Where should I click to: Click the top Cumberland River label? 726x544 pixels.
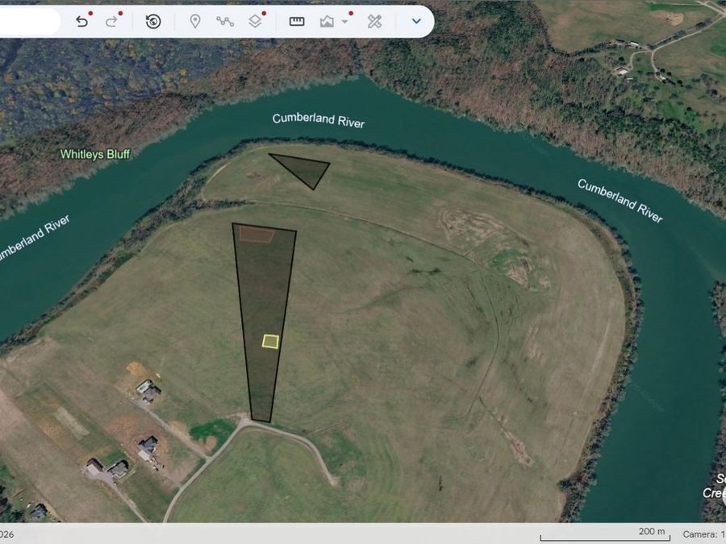319,120
